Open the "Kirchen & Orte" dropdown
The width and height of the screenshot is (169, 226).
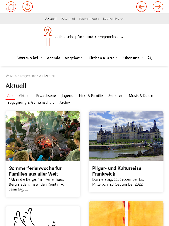103,58
